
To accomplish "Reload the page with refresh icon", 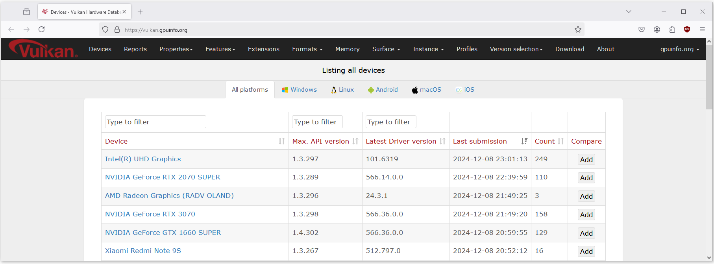I will 42,30.
